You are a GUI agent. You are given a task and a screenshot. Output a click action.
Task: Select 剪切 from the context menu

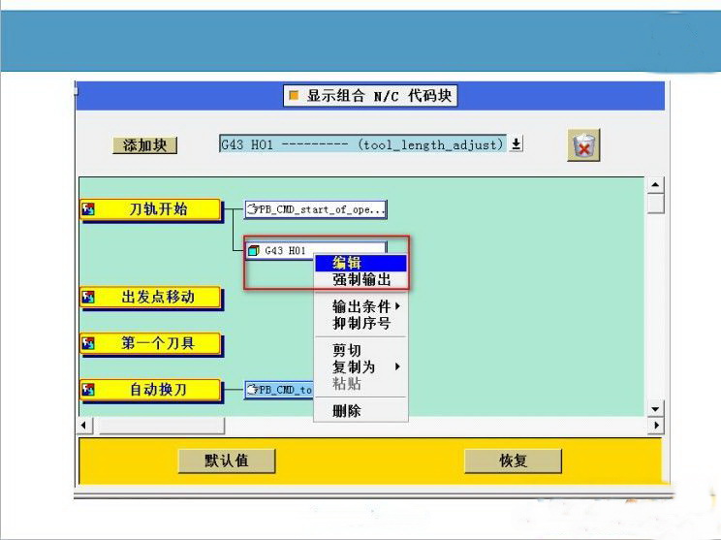[x=347, y=350]
